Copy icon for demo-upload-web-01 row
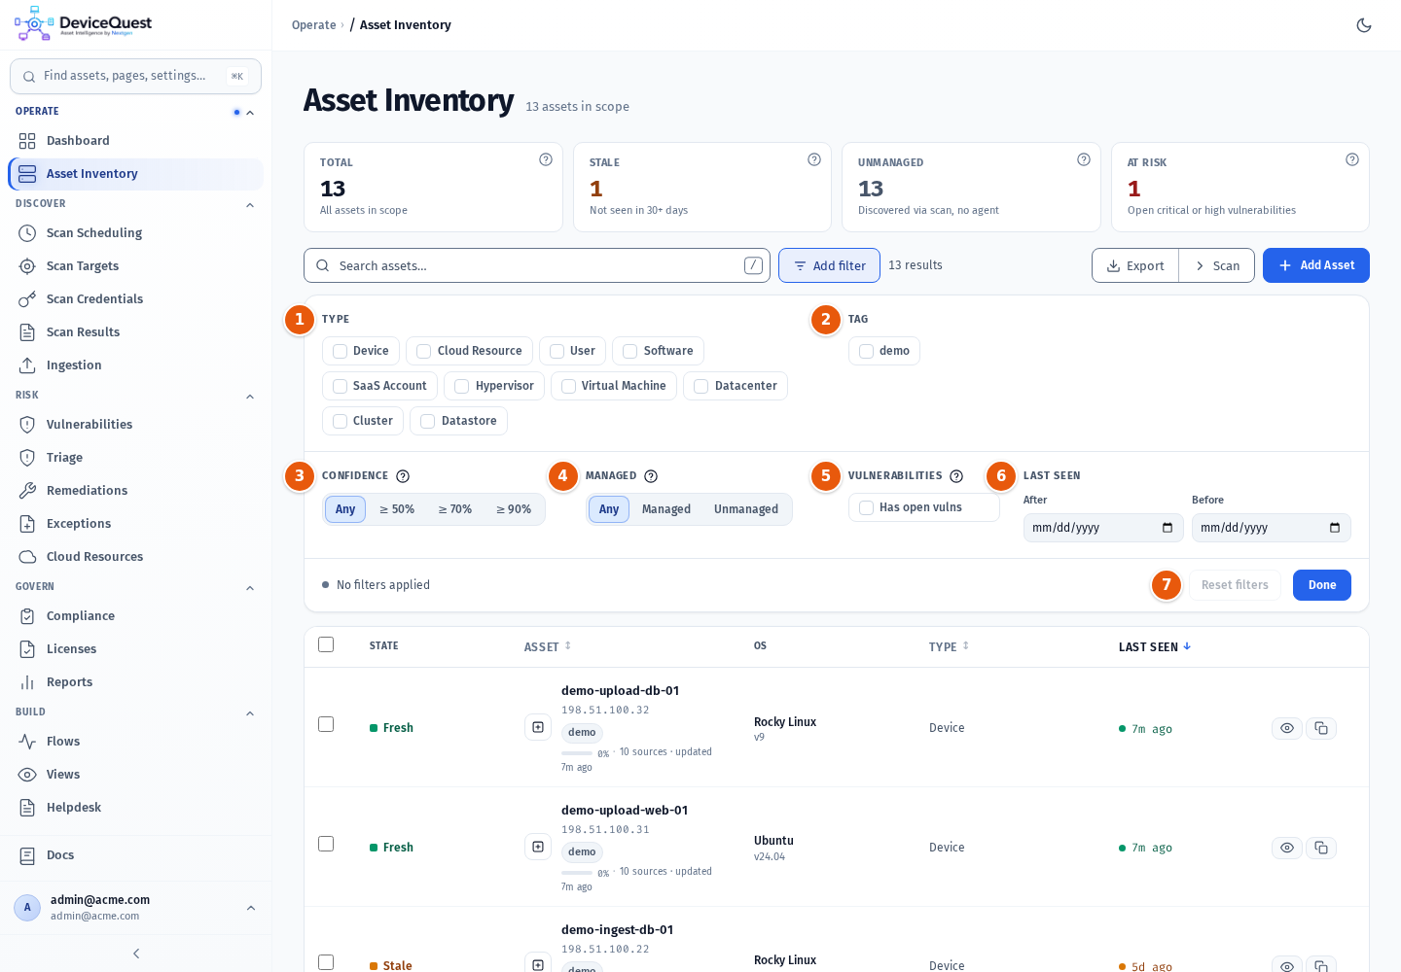 pyautogui.click(x=1321, y=848)
